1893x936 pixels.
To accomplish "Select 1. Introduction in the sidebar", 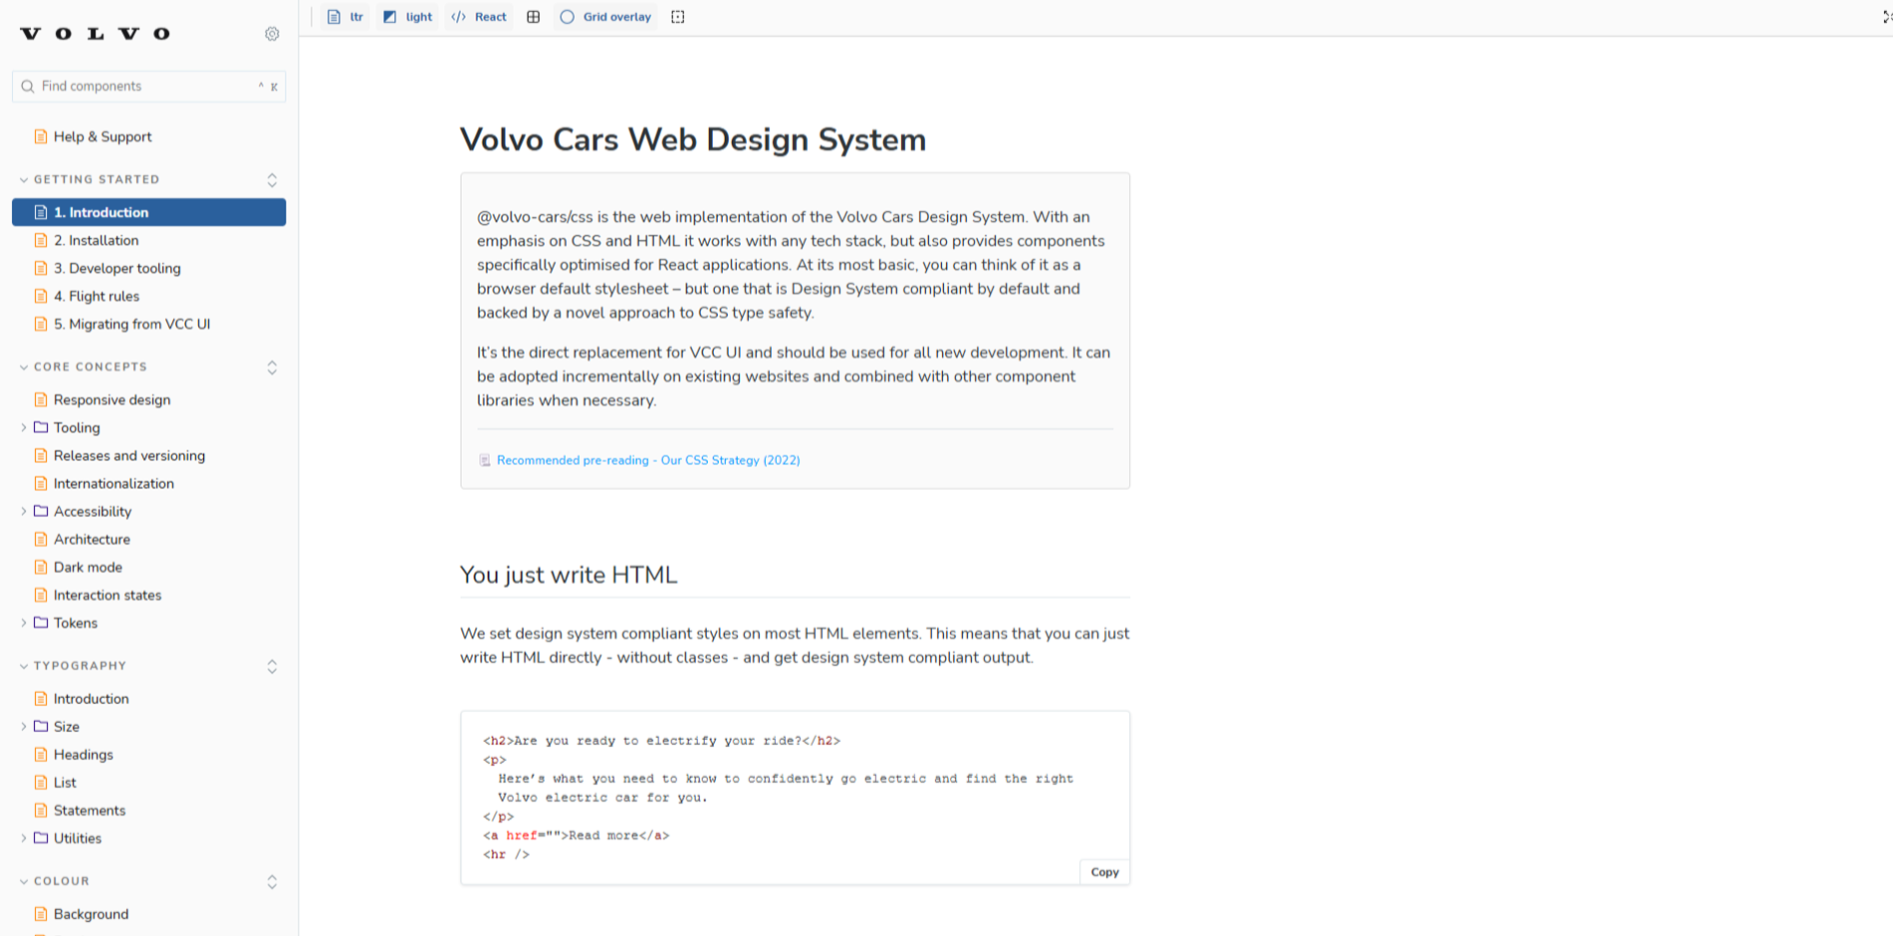I will [x=148, y=212].
